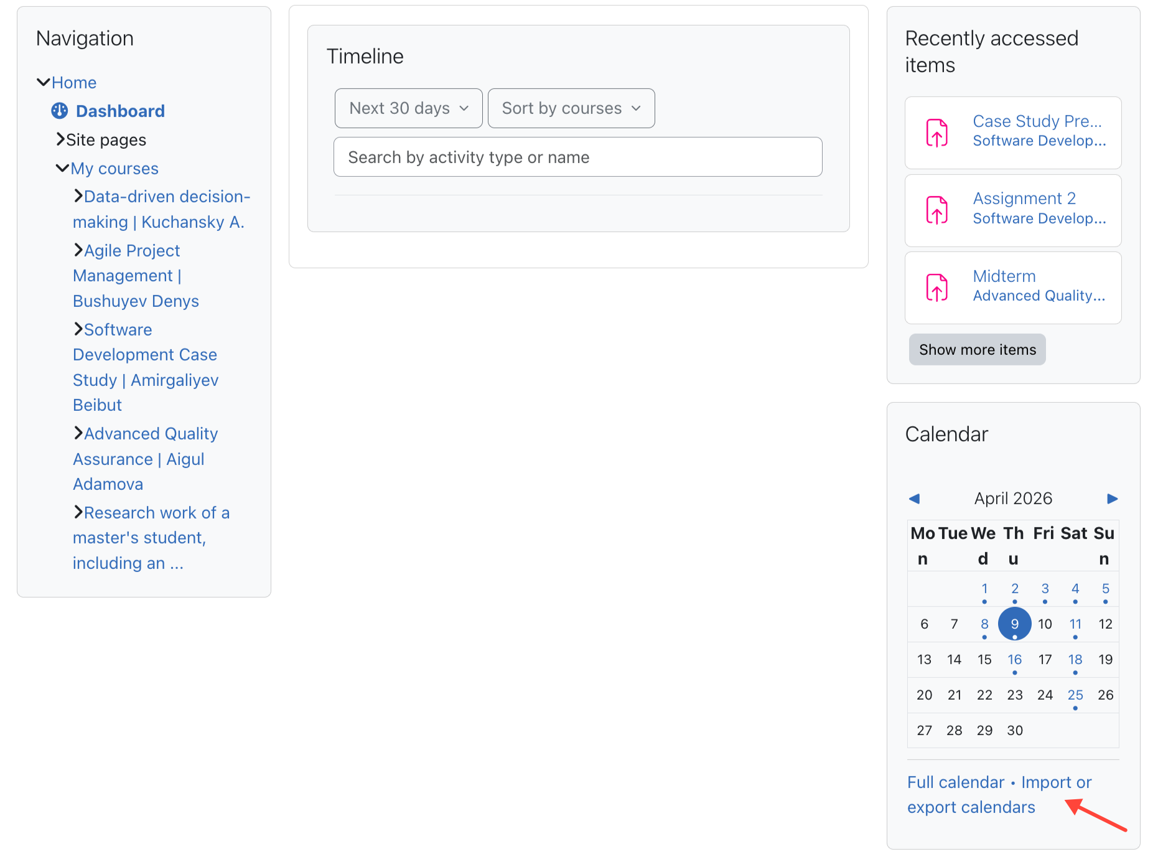Click Show more items
Image resolution: width=1158 pixels, height=859 pixels.
click(x=977, y=349)
